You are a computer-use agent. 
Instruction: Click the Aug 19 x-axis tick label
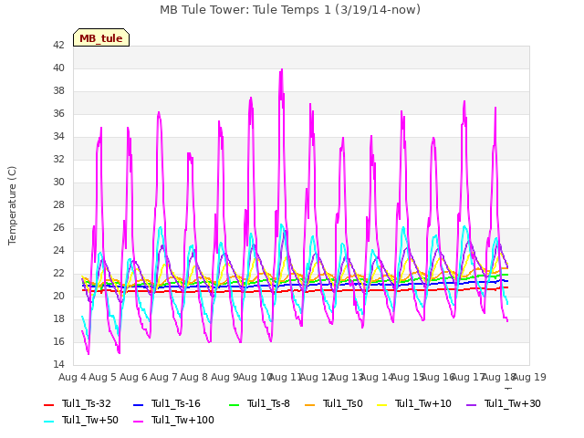tap(530, 377)
